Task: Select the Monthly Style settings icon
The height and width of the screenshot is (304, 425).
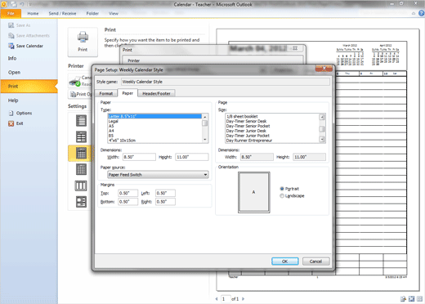Action: tap(81, 169)
